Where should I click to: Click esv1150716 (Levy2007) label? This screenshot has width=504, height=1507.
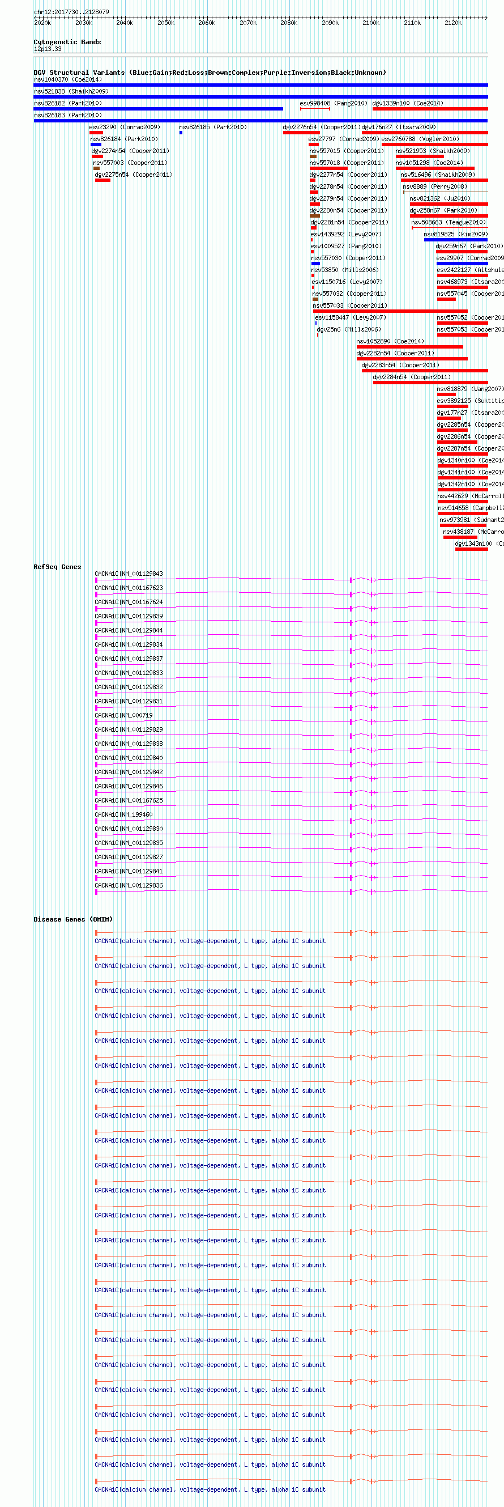[347, 281]
